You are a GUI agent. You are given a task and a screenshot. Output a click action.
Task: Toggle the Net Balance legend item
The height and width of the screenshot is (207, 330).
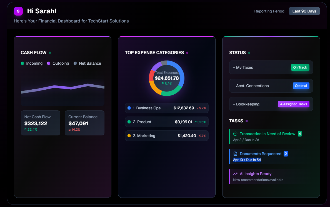[87, 63]
